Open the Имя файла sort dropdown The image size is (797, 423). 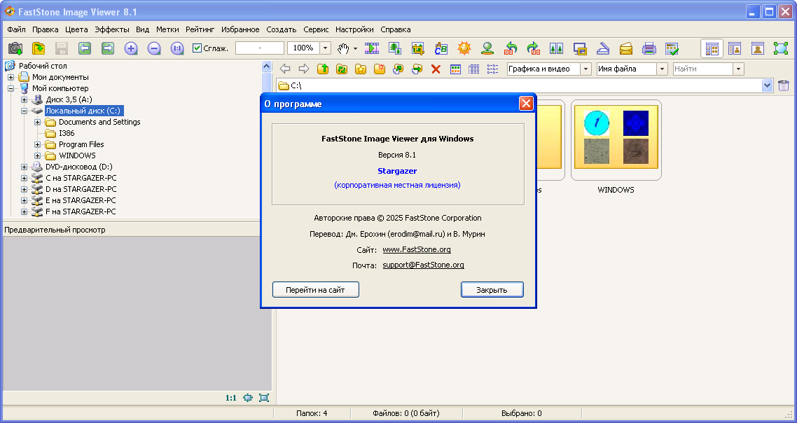pyautogui.click(x=662, y=69)
